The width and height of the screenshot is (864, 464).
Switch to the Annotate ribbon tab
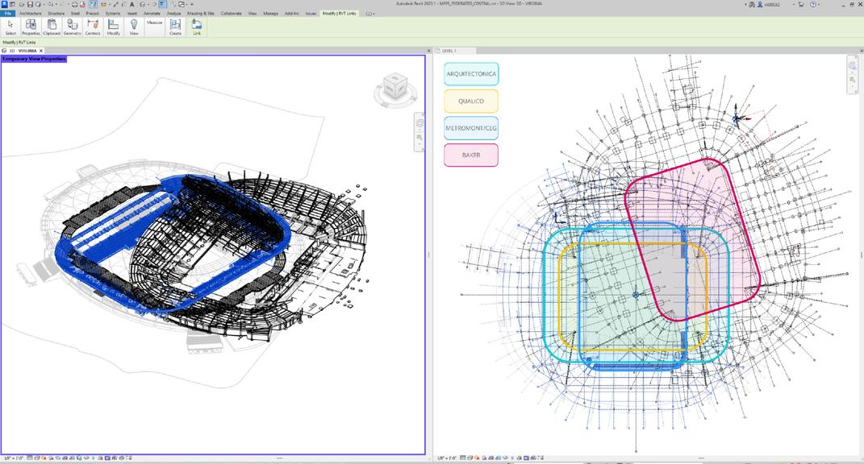point(152,13)
